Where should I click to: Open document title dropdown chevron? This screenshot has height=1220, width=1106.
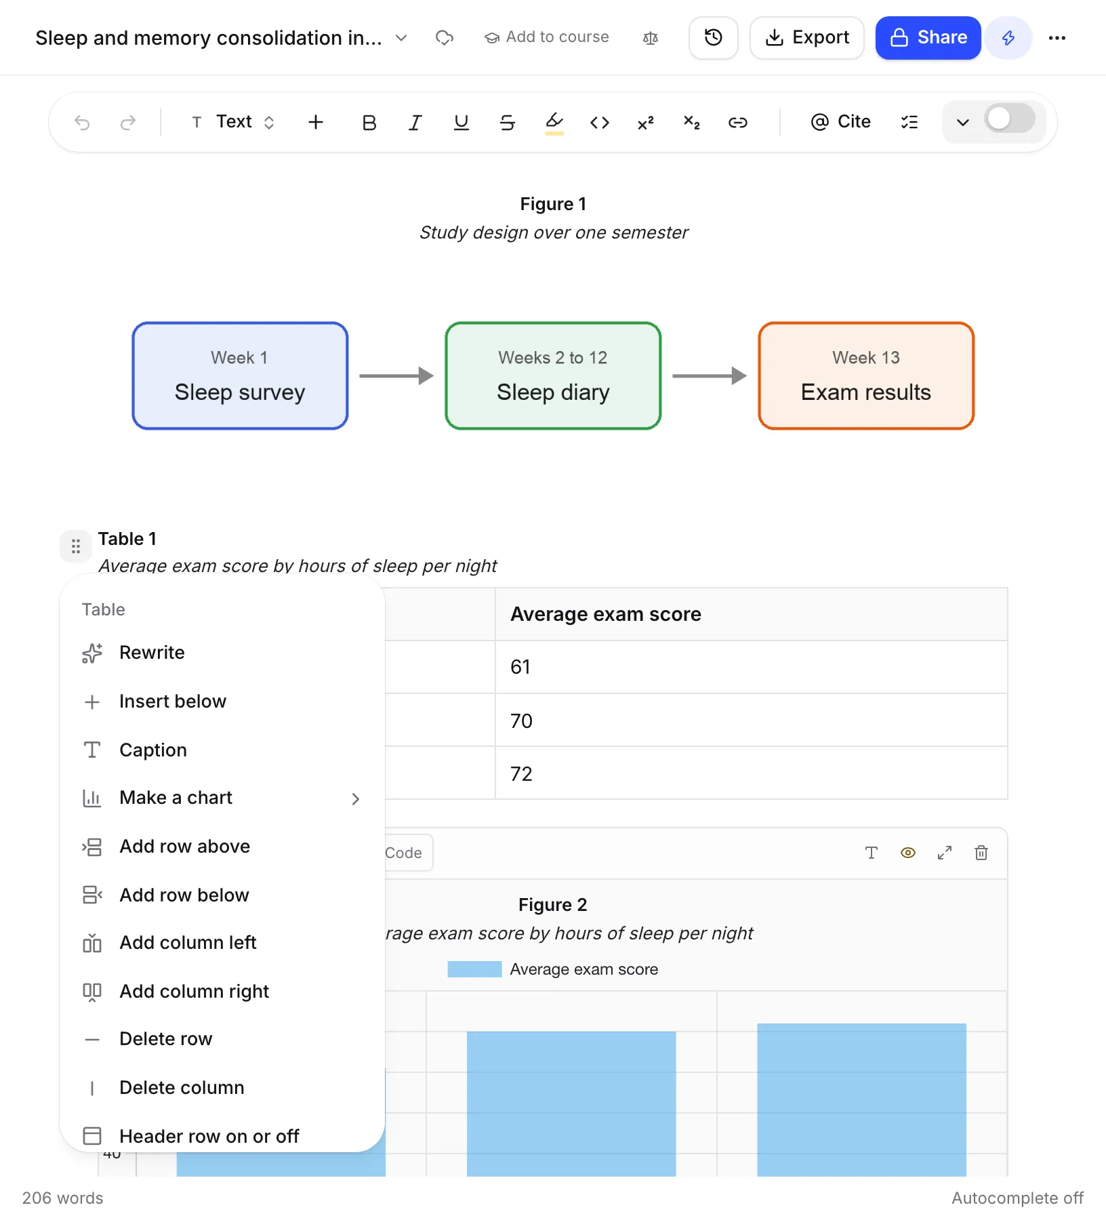401,38
